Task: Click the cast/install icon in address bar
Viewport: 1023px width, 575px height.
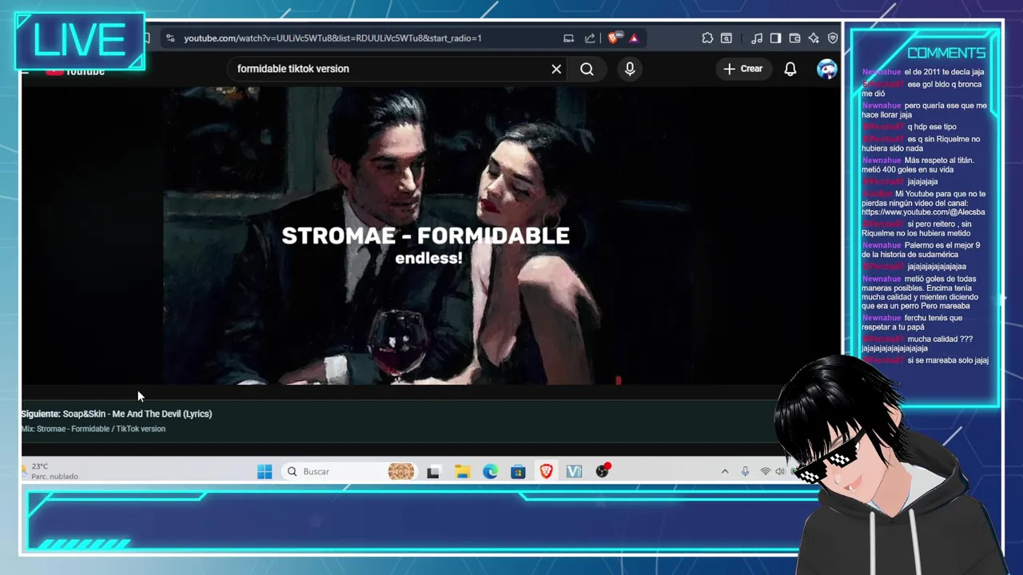Action: (x=568, y=38)
